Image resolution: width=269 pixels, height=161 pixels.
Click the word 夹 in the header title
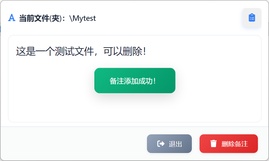click(x=55, y=18)
